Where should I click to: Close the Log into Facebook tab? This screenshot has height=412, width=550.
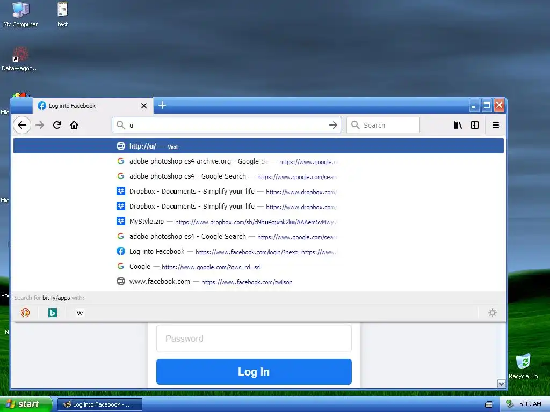[x=144, y=106]
